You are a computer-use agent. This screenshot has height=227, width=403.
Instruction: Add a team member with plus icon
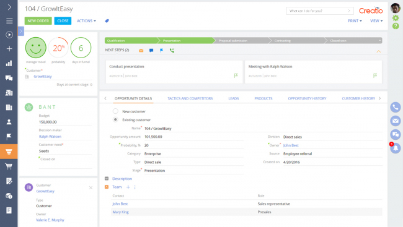[128, 187]
